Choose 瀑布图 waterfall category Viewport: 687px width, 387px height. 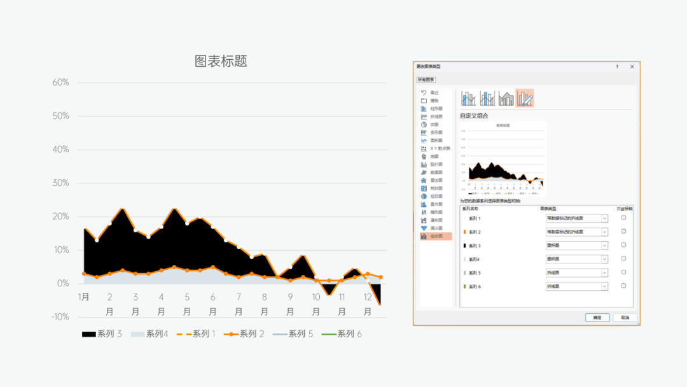click(435, 220)
